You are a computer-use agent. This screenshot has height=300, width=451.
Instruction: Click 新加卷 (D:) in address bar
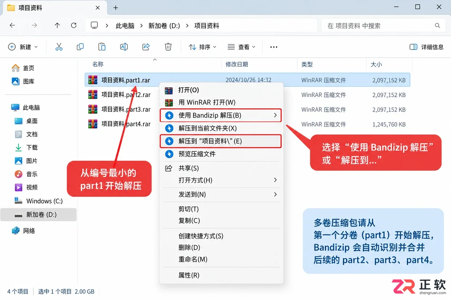(164, 25)
